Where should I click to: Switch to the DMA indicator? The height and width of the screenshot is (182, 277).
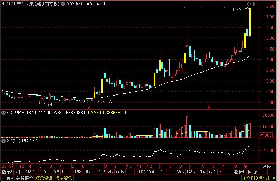pos(55,172)
